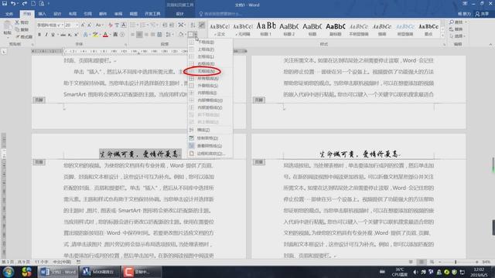Toggle Align Right paragraph button
The width and height of the screenshot is (495, 278).
click(146, 35)
